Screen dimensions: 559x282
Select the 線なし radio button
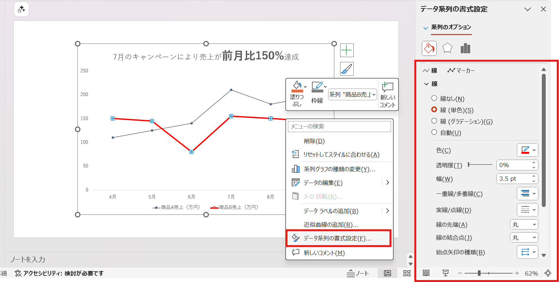point(434,98)
